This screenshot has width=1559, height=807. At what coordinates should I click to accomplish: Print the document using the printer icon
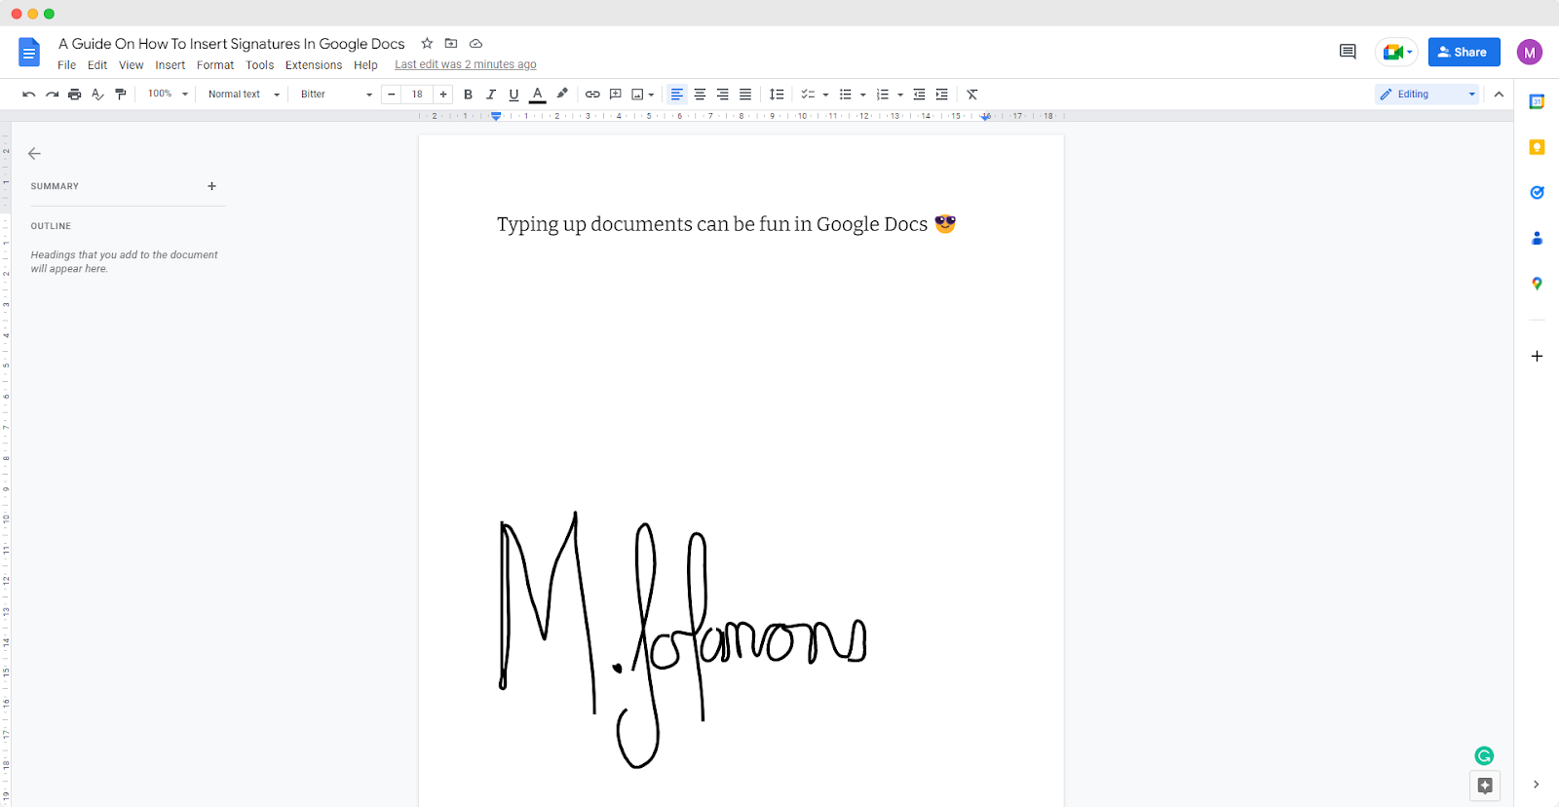coord(74,95)
